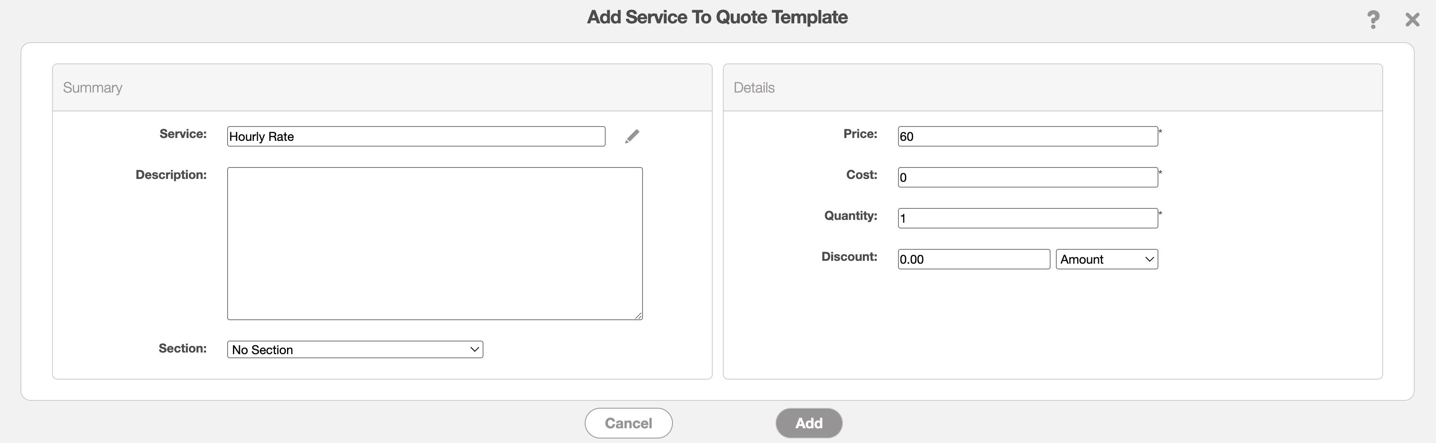Click the pencil edit icon beside Service
1436x443 pixels.
coord(631,136)
